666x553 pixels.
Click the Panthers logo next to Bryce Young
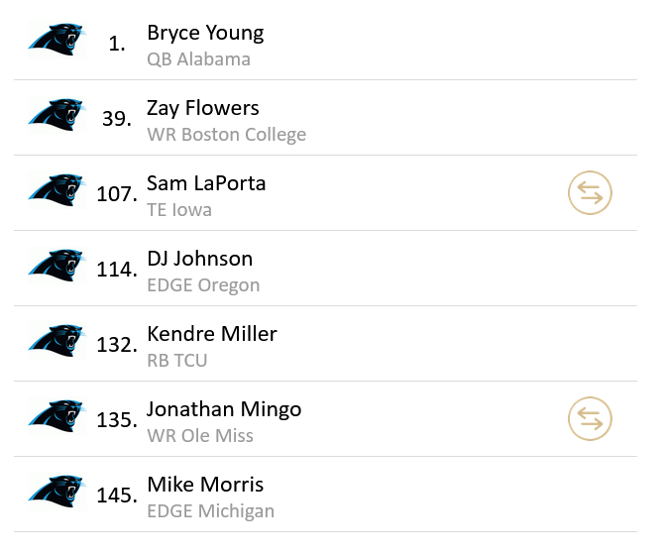pos(56,40)
